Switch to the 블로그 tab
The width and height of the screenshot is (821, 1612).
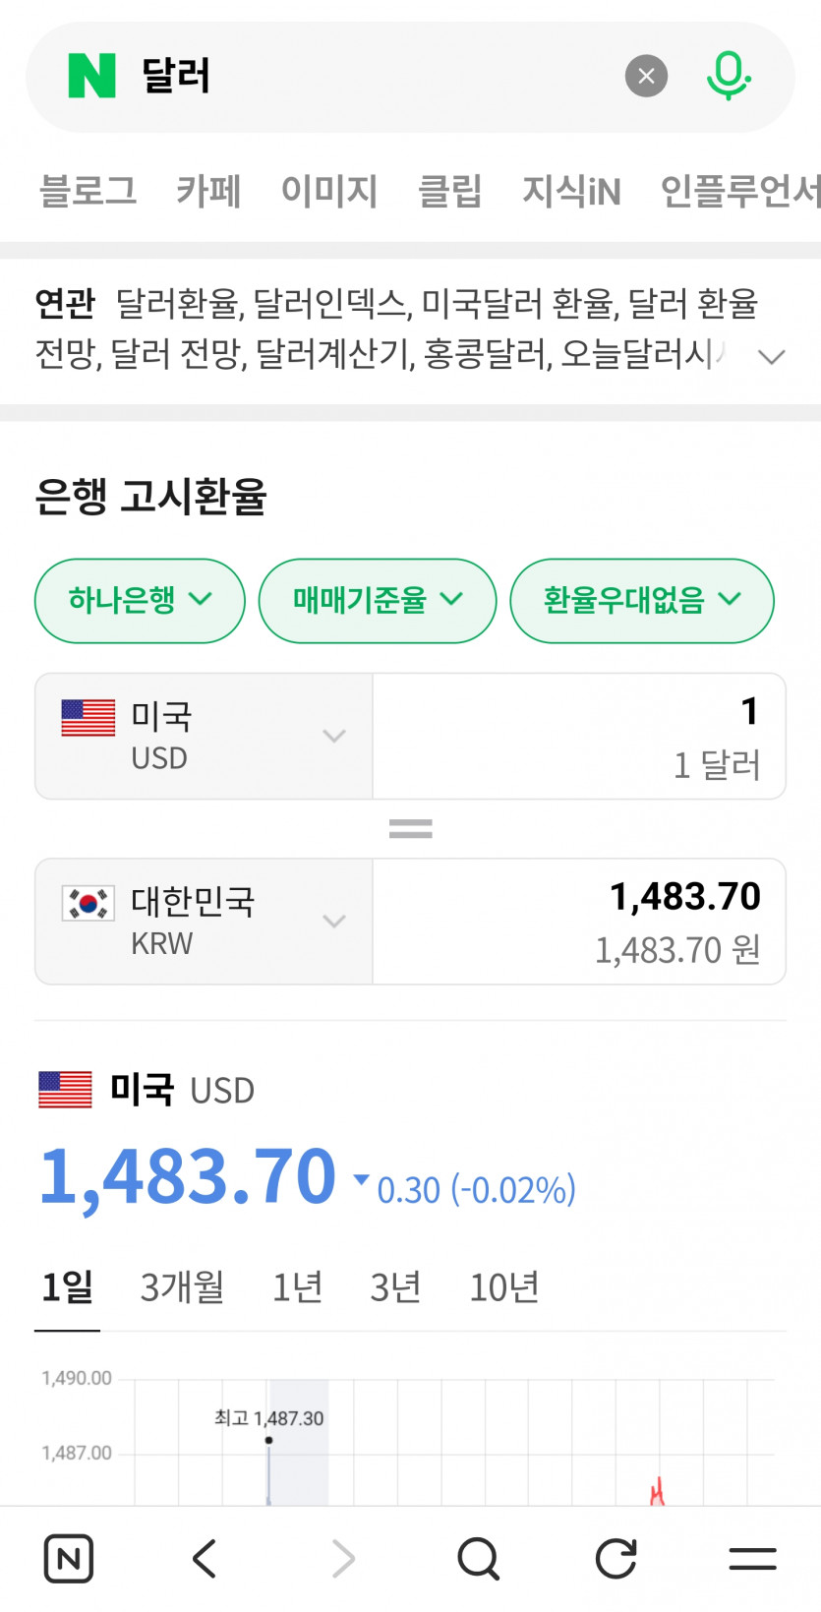pyautogui.click(x=88, y=191)
